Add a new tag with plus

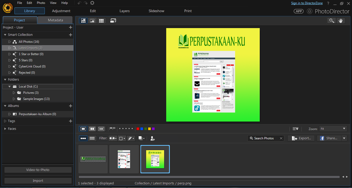click(71, 121)
